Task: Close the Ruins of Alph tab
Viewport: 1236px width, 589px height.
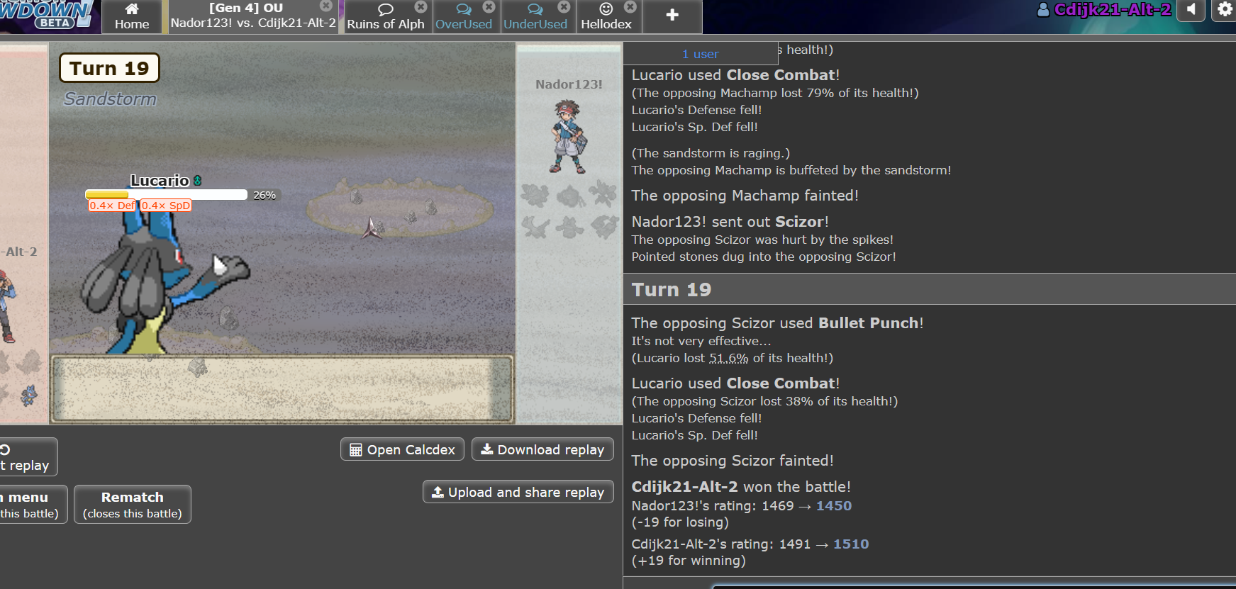Action: coord(421,6)
